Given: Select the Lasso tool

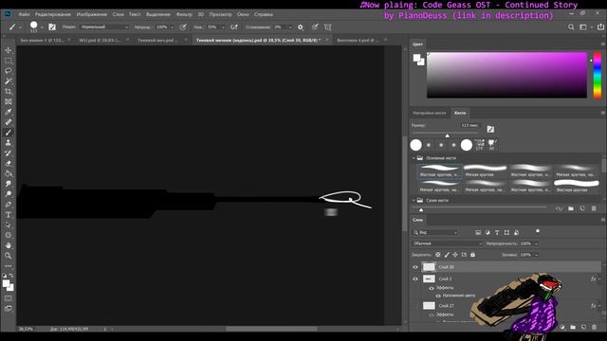Looking at the screenshot, I should (x=9, y=71).
